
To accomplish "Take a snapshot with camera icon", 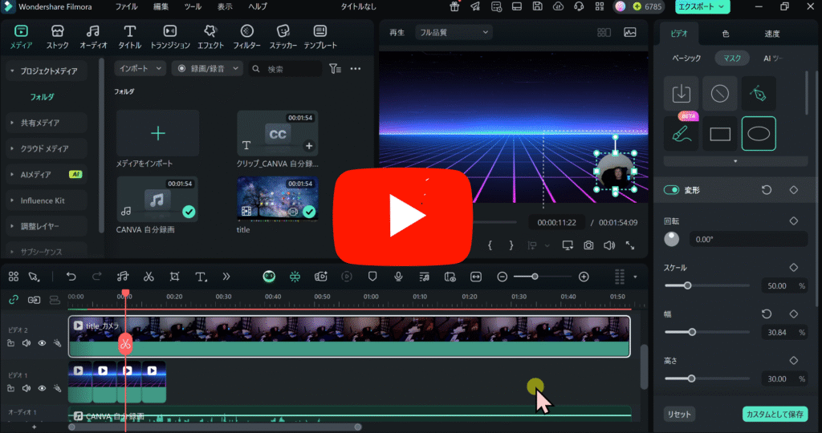I will coord(588,245).
